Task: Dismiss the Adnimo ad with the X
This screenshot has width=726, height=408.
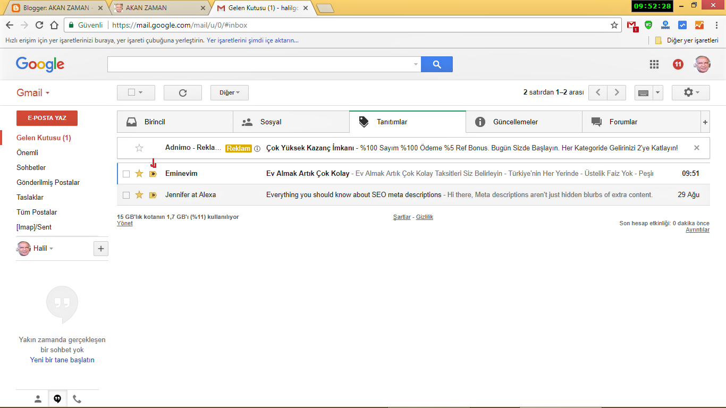Action: 697,148
